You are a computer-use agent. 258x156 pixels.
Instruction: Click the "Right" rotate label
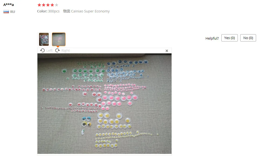[x=66, y=51]
